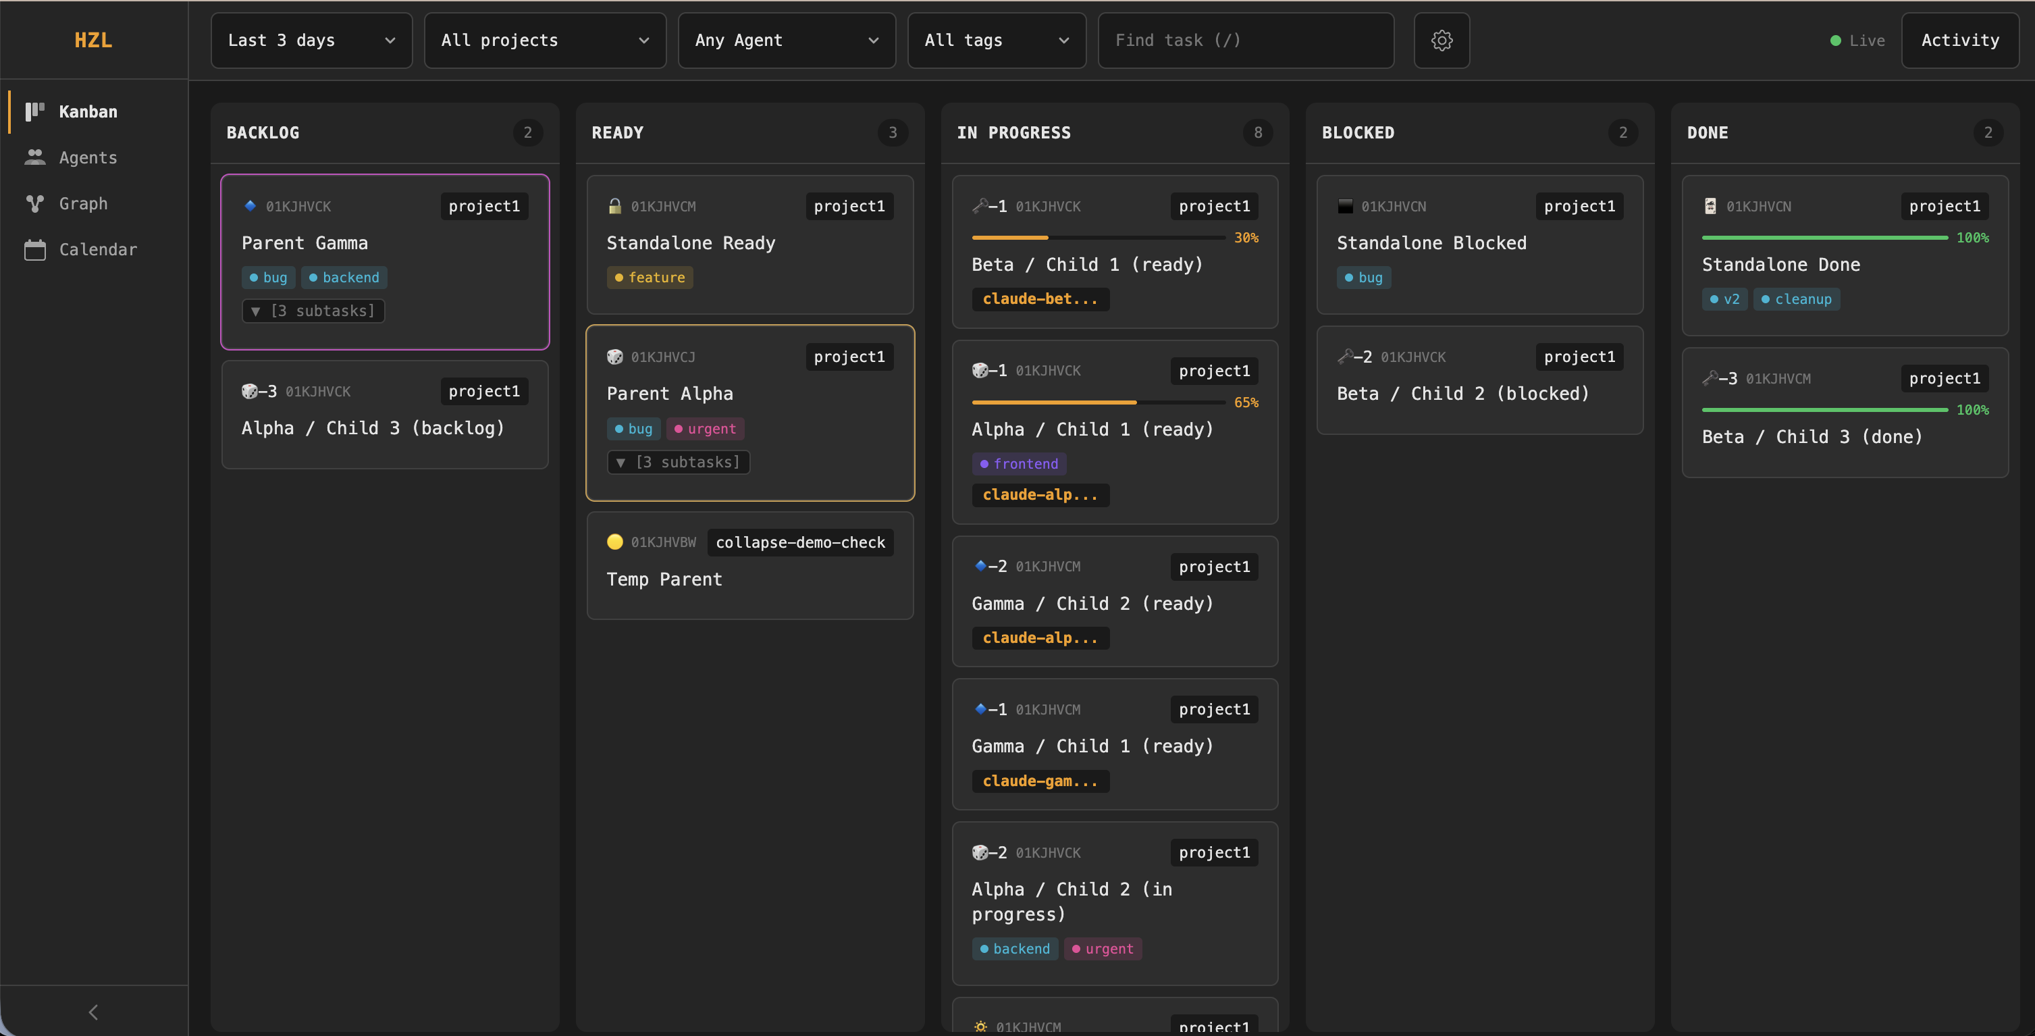Open the Agents panel via its people icon
The width and height of the screenshot is (2035, 1036).
pos(34,157)
